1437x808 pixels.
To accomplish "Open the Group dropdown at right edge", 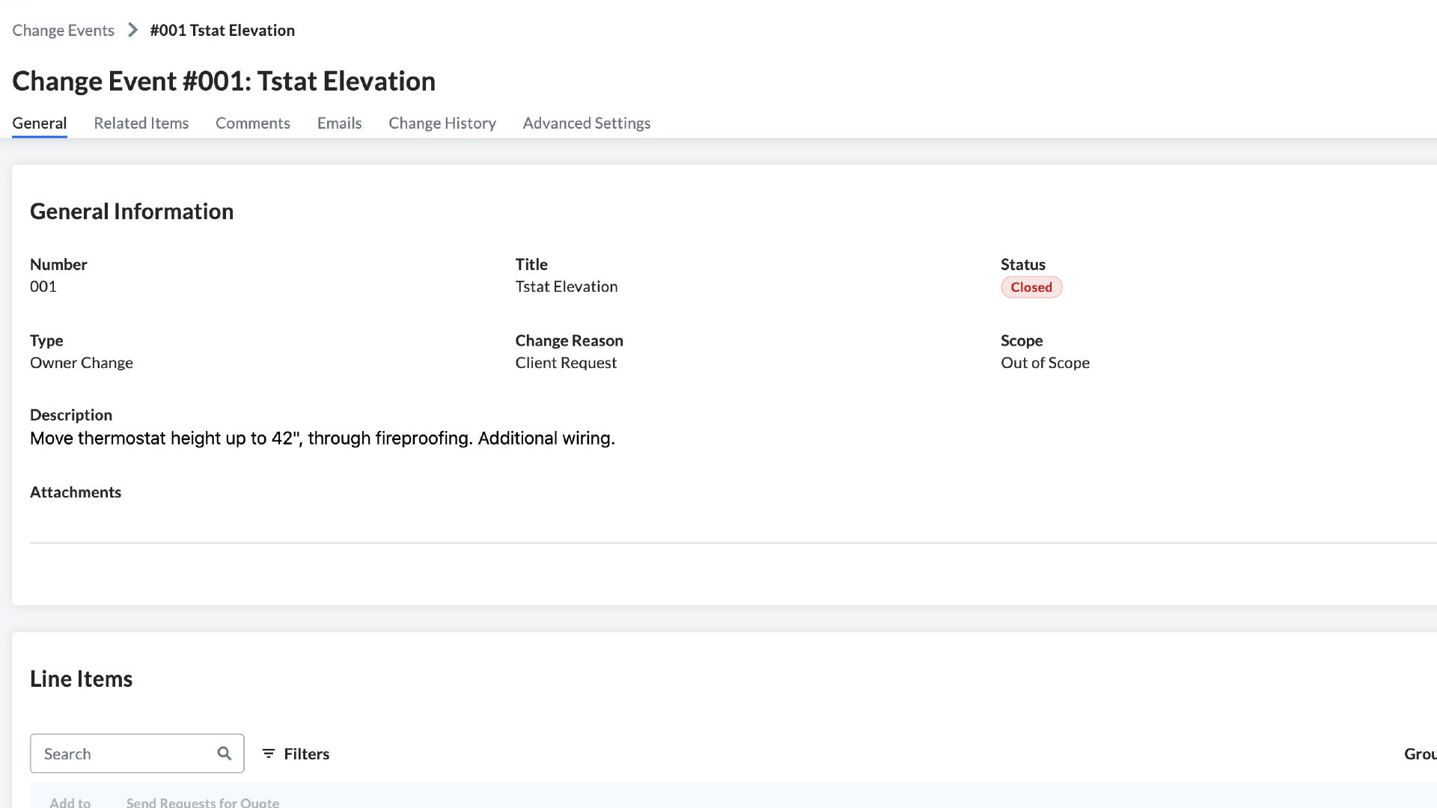I will [x=1419, y=753].
